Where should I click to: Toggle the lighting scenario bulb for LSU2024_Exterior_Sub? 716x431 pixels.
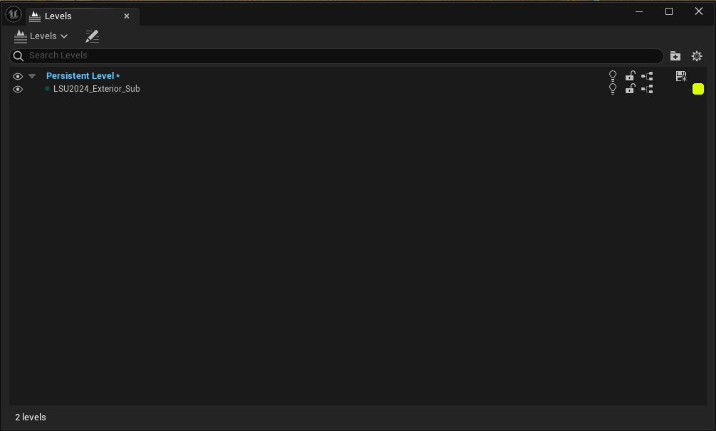(x=613, y=88)
